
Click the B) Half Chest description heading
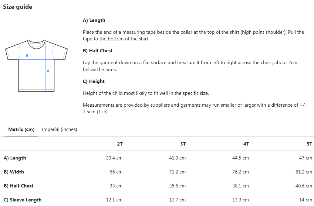(98, 51)
